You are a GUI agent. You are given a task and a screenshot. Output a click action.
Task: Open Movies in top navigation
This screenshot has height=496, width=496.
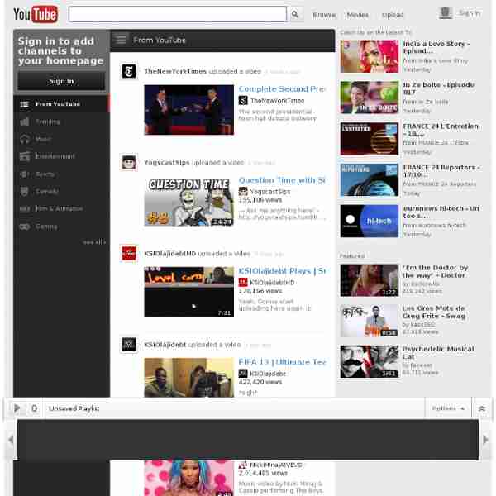coord(358,14)
